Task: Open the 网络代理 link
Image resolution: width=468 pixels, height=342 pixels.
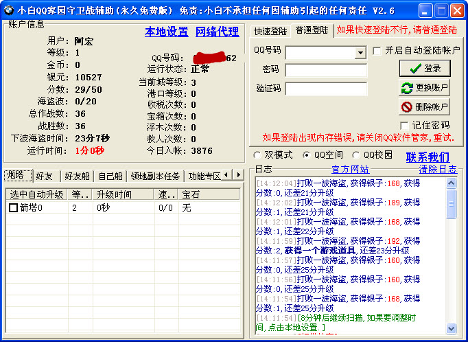Action: 218,32
